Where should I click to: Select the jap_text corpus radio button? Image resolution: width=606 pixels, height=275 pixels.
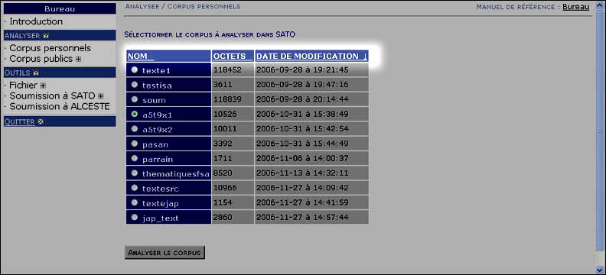[134, 217]
